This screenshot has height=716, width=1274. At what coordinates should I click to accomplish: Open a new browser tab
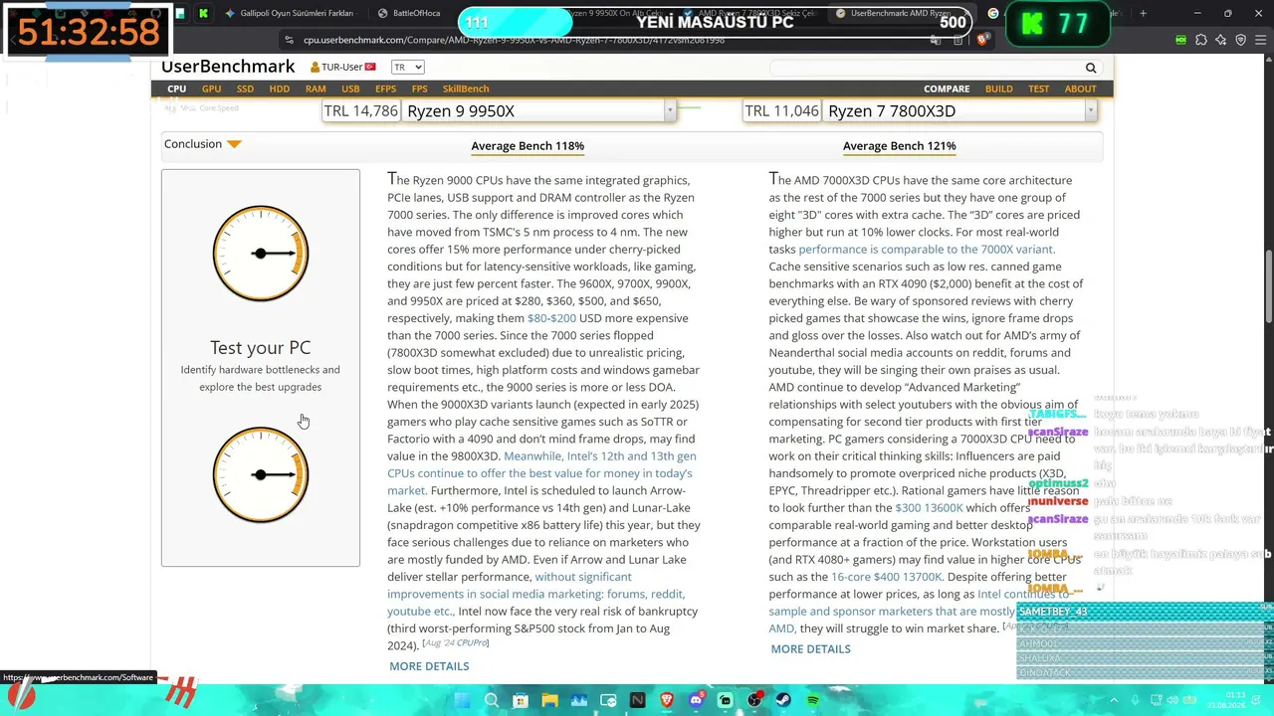coord(1143,13)
